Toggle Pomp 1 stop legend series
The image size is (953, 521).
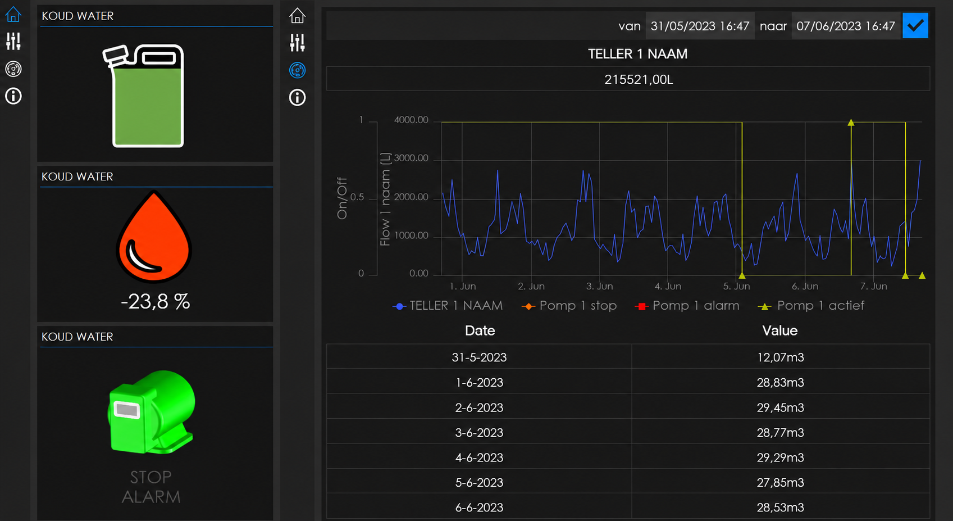pyautogui.click(x=569, y=306)
